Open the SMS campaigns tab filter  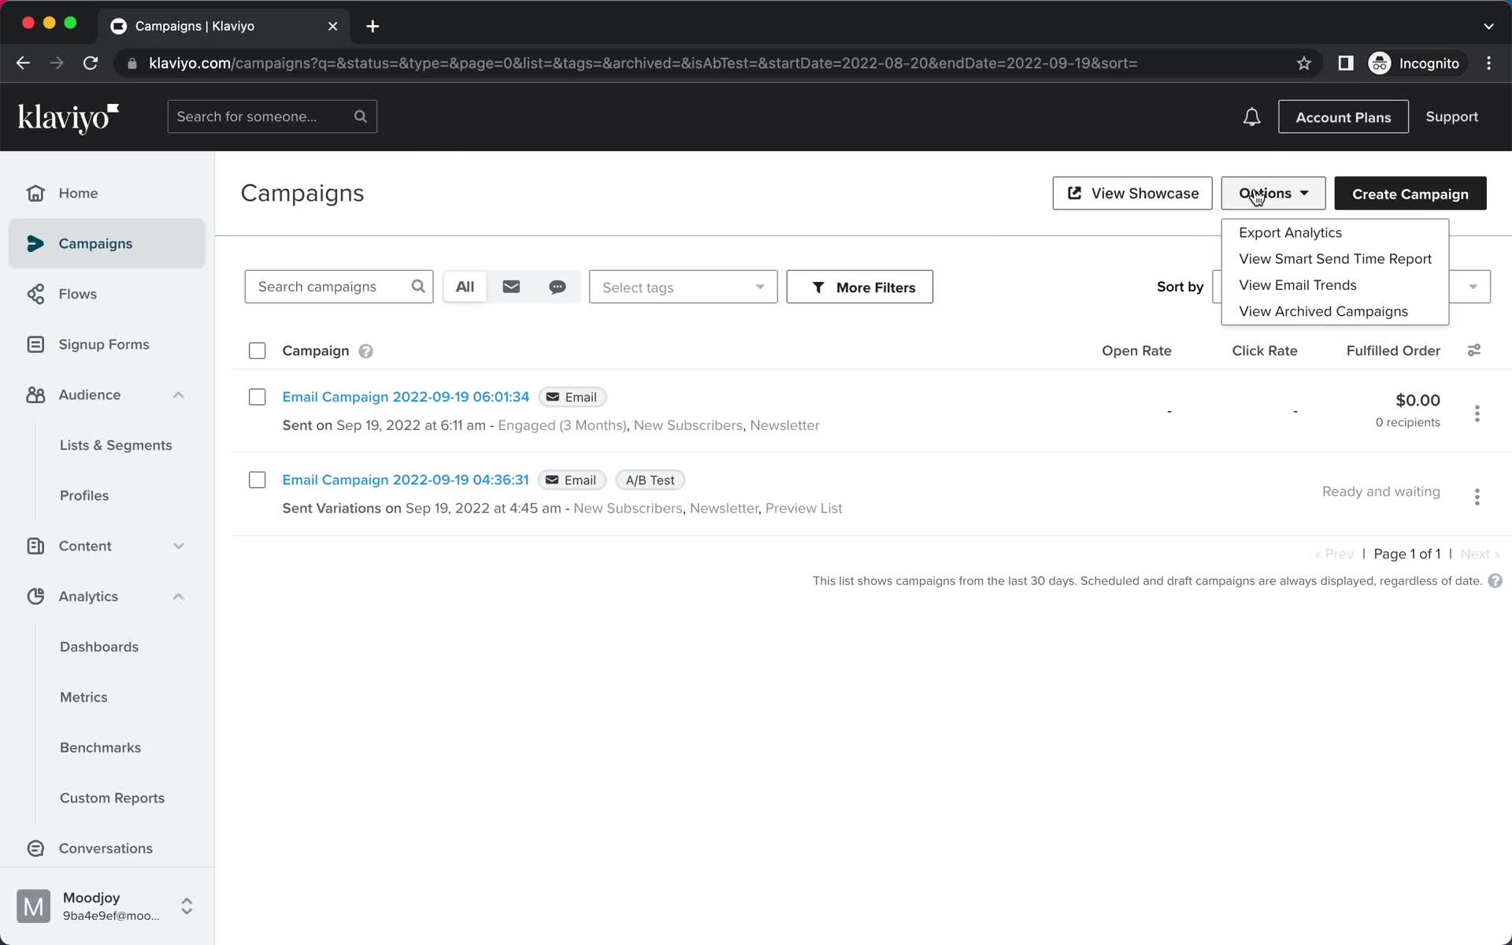click(x=558, y=287)
